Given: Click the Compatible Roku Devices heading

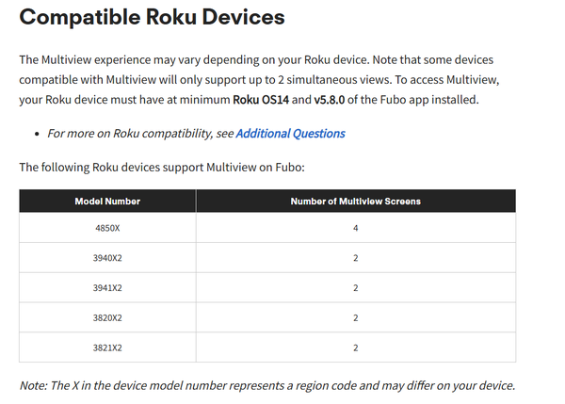Looking at the screenshot, I should coord(152,18).
